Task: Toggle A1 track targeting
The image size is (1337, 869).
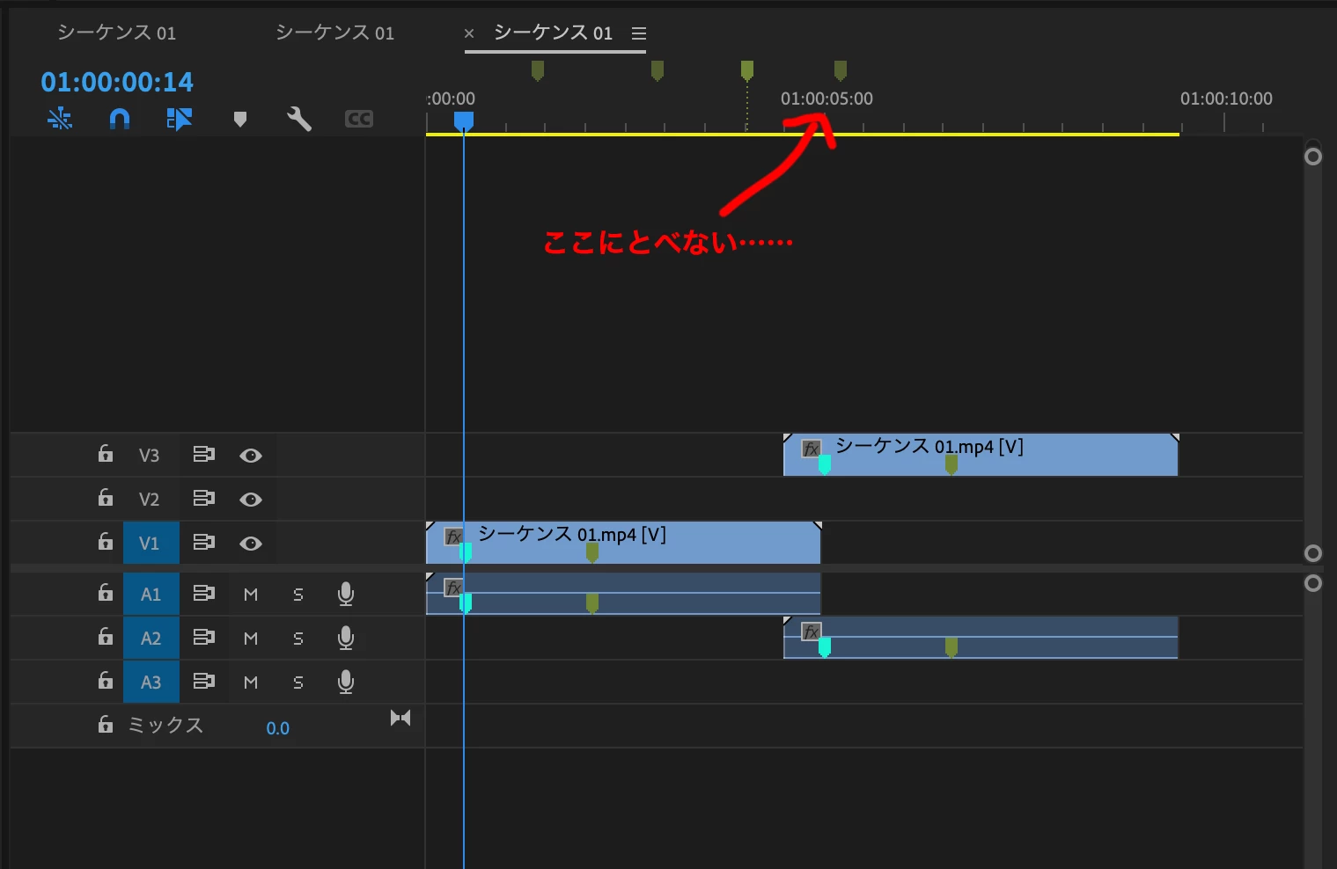Action: (151, 594)
